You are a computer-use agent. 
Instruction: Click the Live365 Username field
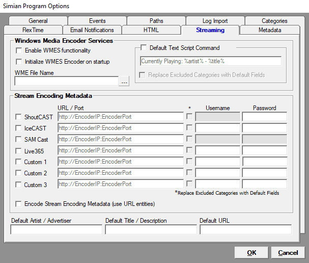pos(217,150)
